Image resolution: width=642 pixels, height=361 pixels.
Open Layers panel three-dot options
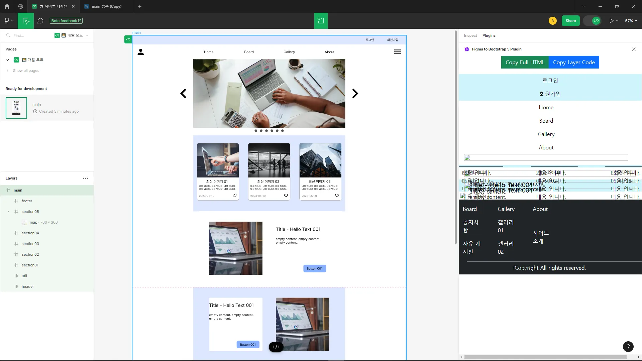[x=86, y=178]
